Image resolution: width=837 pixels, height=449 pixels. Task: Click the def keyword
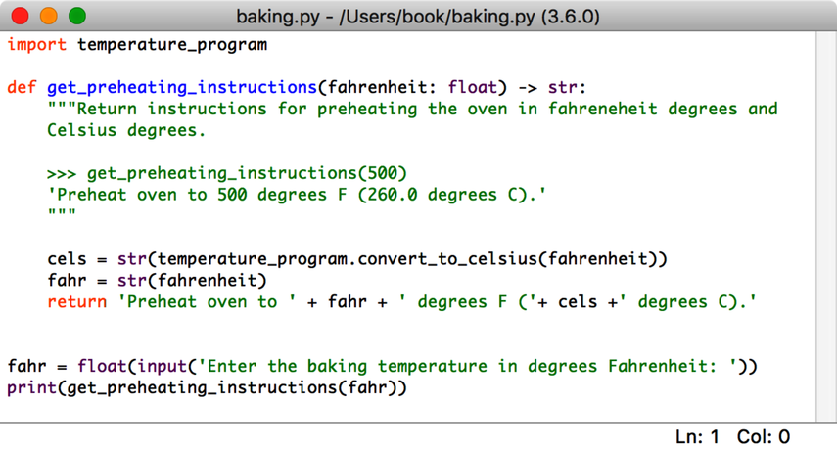coord(22,87)
